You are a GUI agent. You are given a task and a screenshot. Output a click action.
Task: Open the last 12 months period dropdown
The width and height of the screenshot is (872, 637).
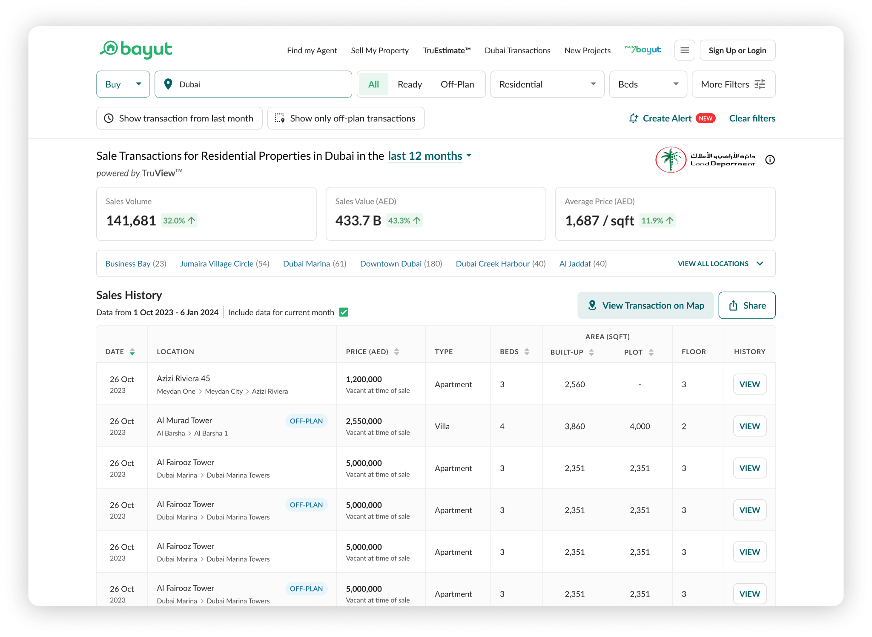(x=430, y=156)
